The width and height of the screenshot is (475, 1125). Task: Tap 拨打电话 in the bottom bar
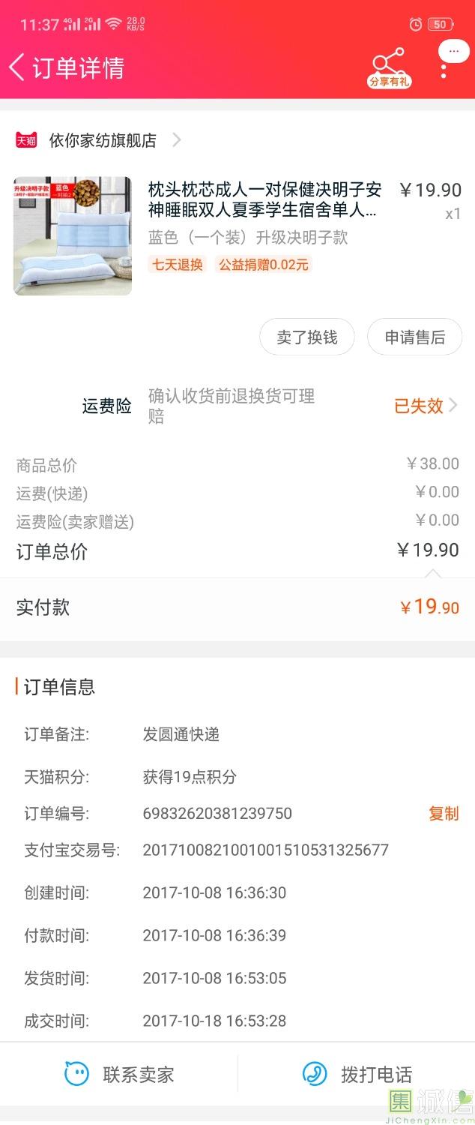[x=376, y=1074]
